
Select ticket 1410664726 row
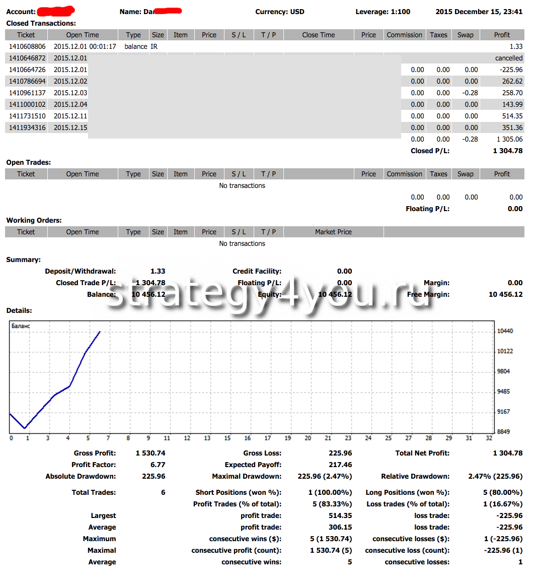(27, 70)
